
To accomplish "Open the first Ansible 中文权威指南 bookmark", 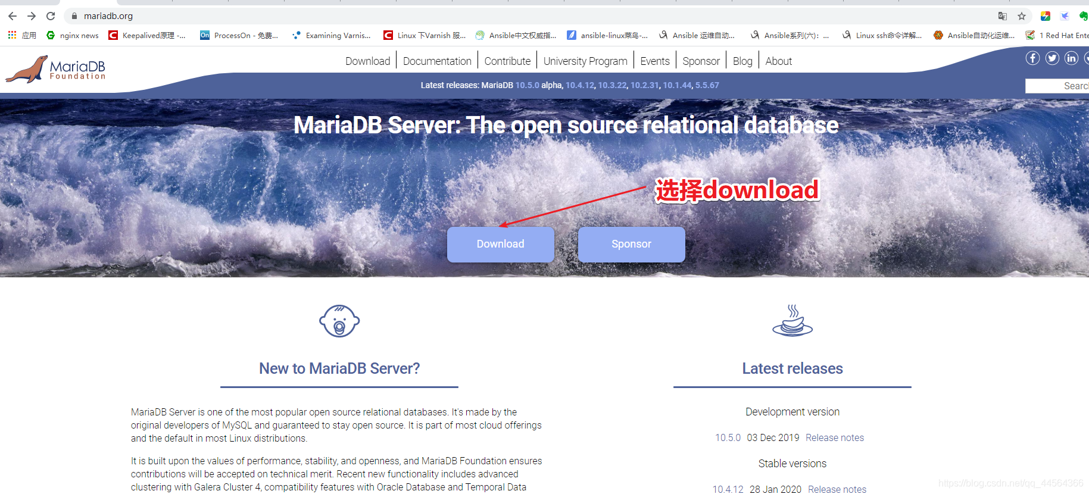I will 516,35.
